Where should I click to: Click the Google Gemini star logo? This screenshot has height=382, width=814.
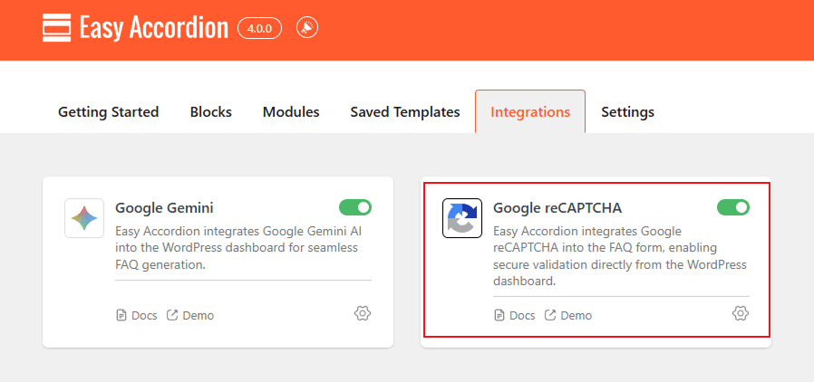[83, 218]
